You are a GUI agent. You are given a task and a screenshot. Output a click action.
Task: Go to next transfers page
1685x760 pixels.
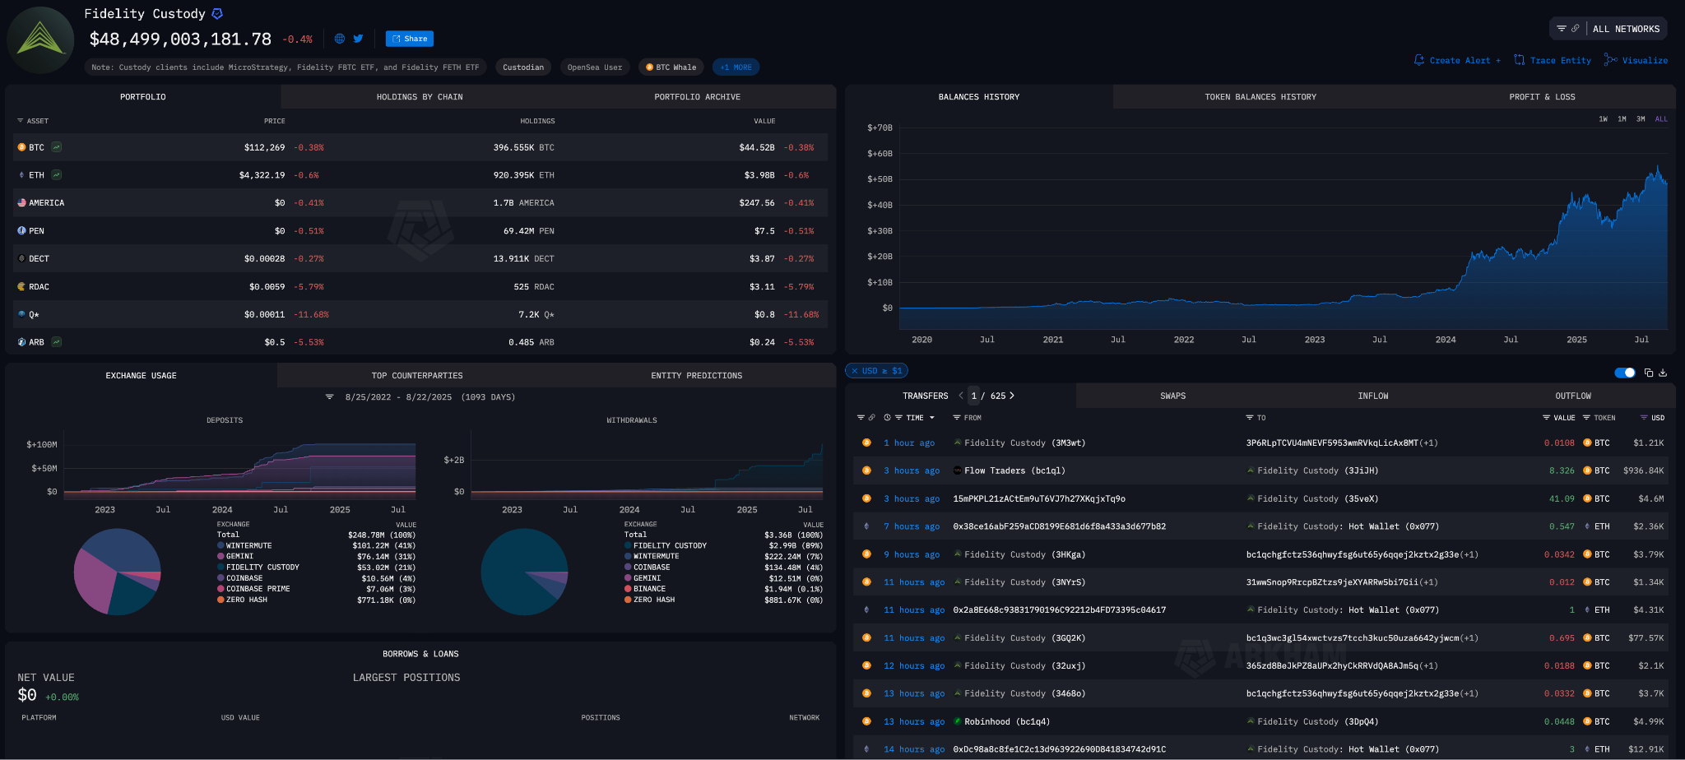(x=1012, y=396)
